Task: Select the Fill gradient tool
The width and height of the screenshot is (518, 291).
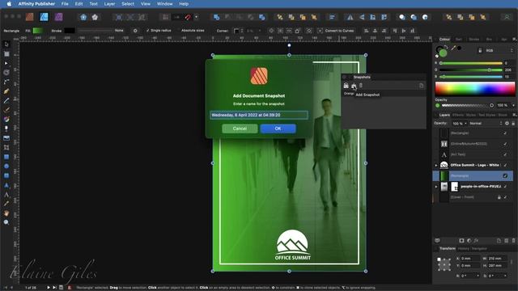Action: click(6, 119)
